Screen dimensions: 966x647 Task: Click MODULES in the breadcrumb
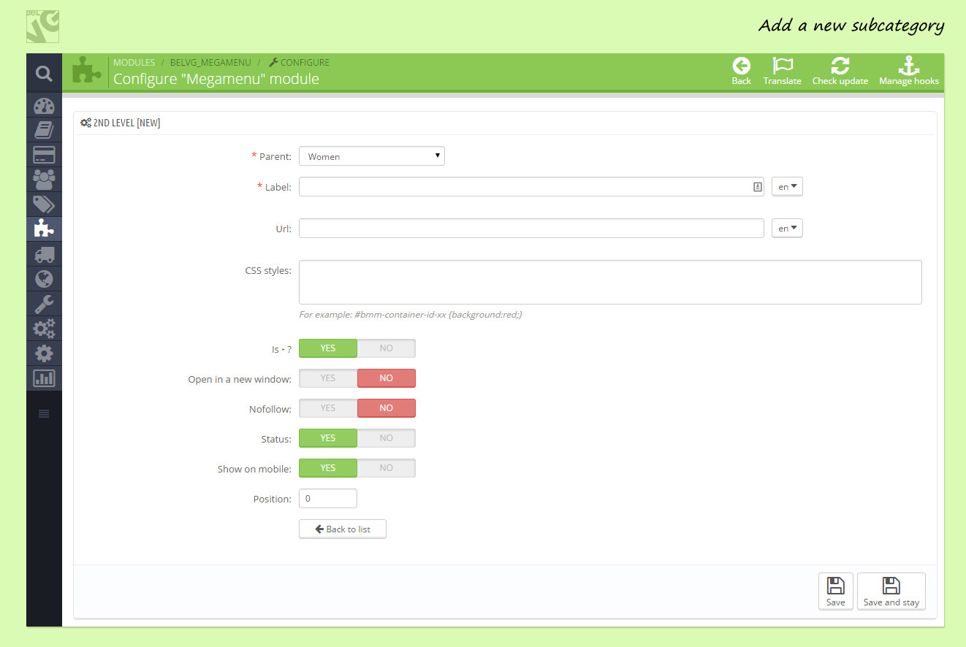coord(134,63)
